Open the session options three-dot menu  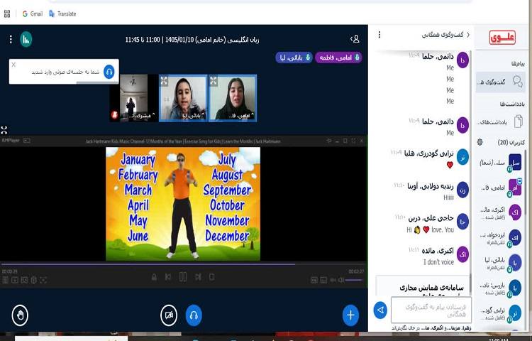(11, 39)
